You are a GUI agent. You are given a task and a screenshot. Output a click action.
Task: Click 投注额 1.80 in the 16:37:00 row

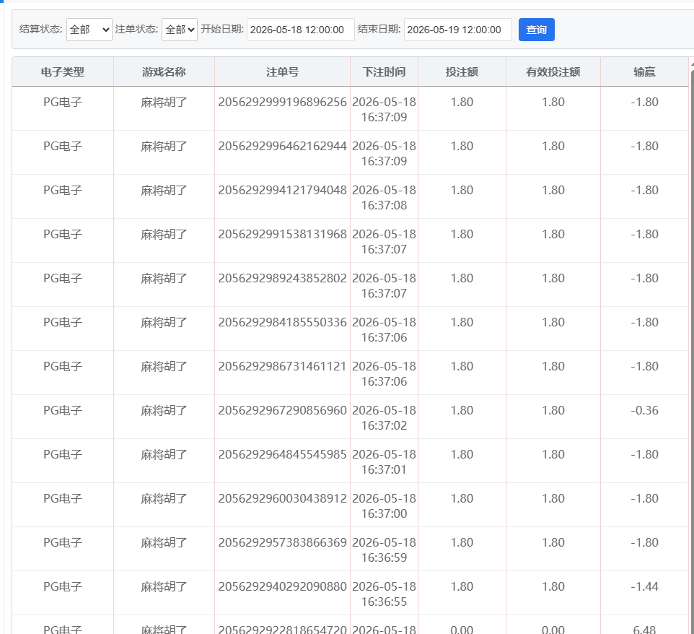point(462,498)
